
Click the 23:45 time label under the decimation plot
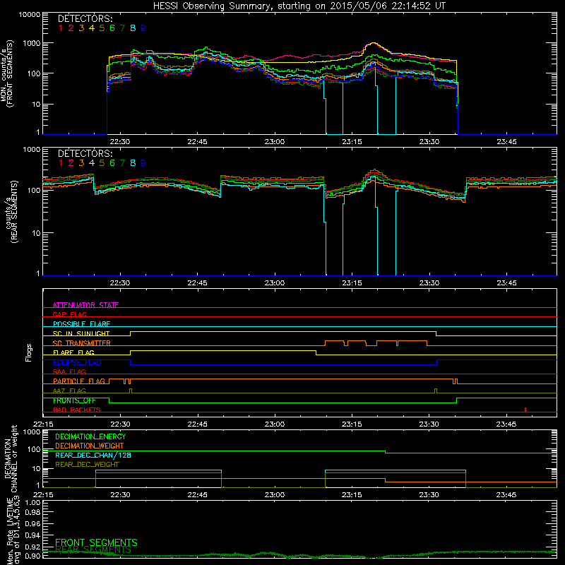pos(506,495)
